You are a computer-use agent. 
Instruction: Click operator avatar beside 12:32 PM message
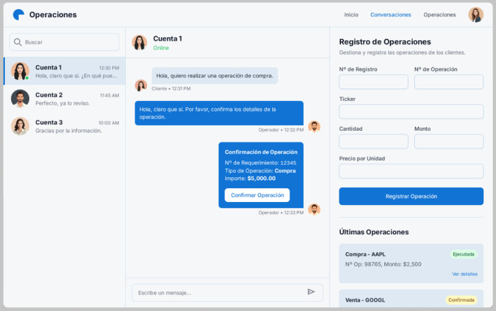click(314, 126)
